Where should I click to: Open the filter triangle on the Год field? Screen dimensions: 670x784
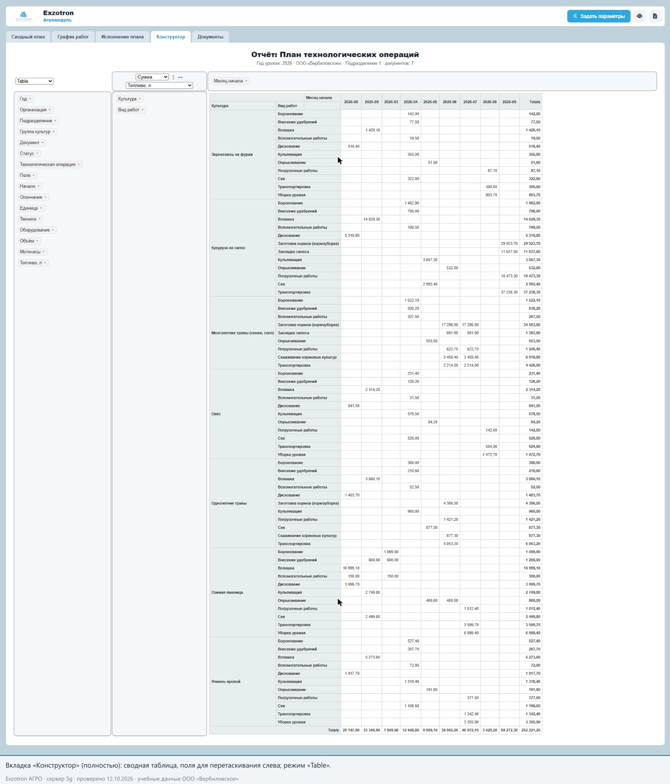point(30,99)
